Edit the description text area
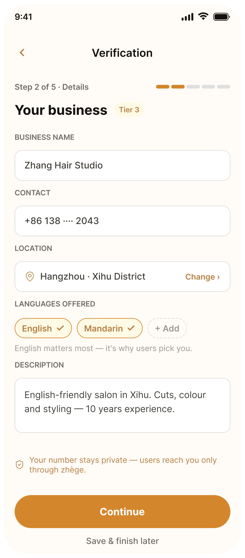The height and width of the screenshot is (558, 245). pyautogui.click(x=122, y=405)
